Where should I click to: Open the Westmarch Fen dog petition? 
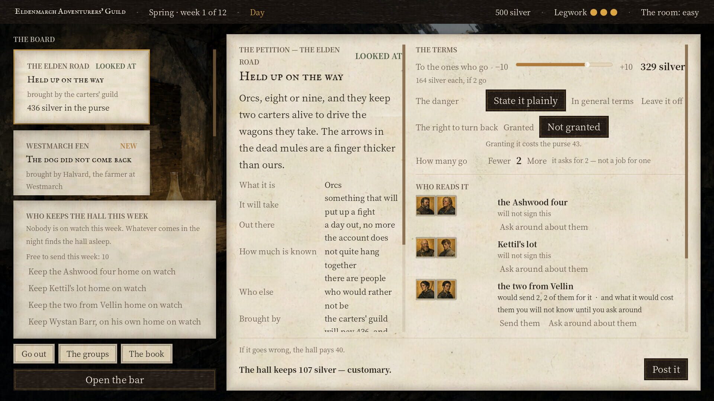[81, 163]
